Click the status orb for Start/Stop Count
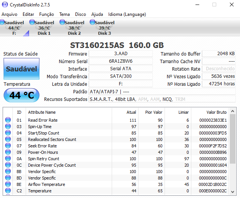Screen dimensions: 240x198 pos(8,133)
